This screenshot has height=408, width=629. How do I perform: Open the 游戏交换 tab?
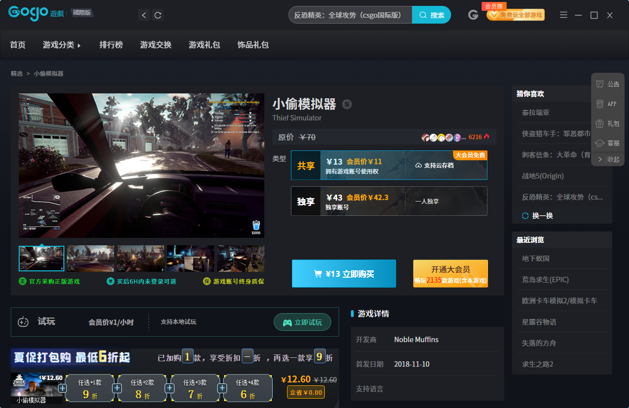[156, 45]
